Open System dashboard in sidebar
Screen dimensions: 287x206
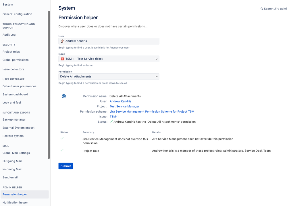coord(15,95)
